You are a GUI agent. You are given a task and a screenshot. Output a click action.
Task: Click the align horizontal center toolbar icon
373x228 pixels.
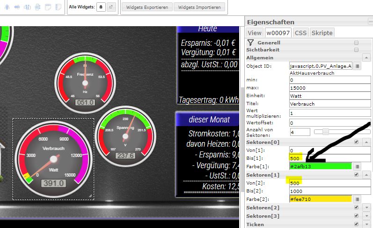click(x=7, y=7)
